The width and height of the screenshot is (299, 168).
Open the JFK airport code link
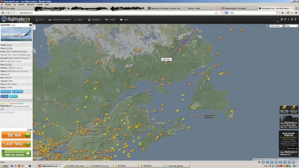28,55
